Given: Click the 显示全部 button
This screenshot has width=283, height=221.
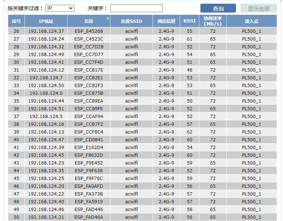Looking at the screenshot, I should click(x=259, y=8).
